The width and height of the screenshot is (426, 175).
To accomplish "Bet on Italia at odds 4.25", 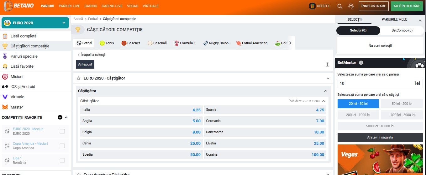I will pos(141,110).
